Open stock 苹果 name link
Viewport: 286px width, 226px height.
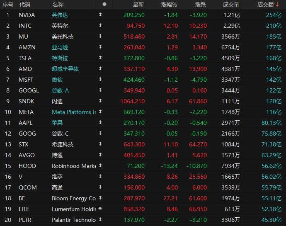point(57,123)
